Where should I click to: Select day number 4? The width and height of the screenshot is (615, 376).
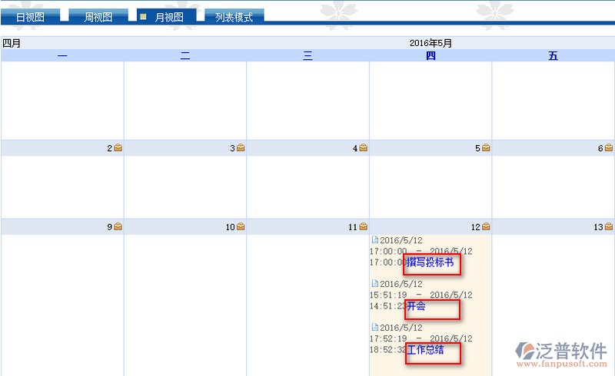click(355, 148)
